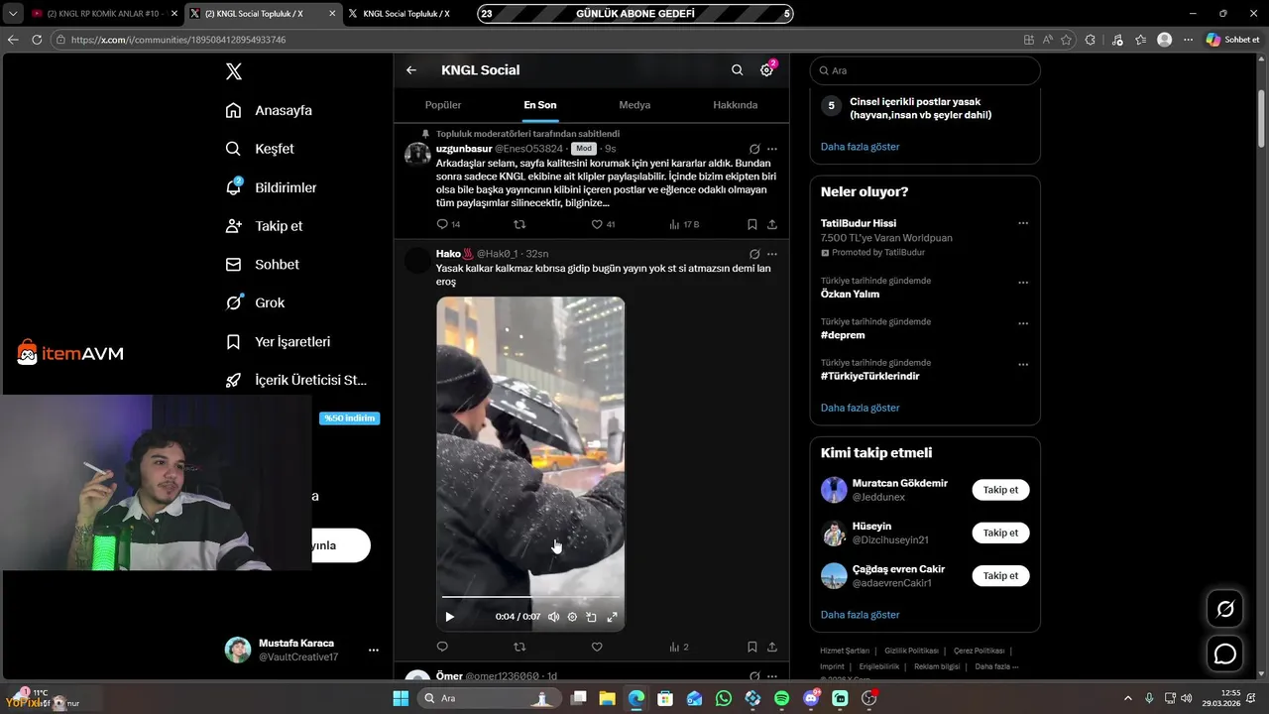Open Copilot Sohbet et button
This screenshot has height=714, width=1269.
pos(1232,40)
